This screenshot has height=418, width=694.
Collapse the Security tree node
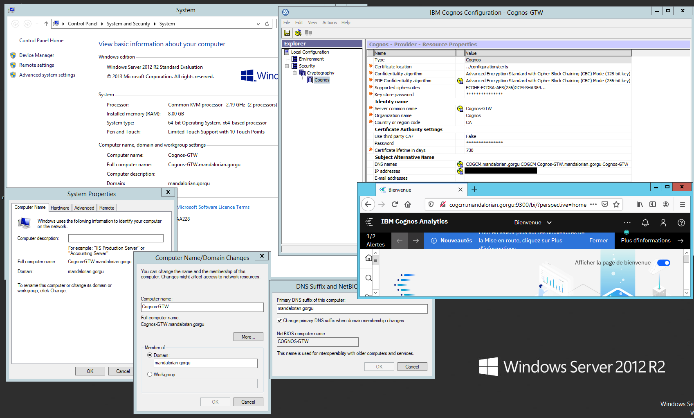pos(287,66)
